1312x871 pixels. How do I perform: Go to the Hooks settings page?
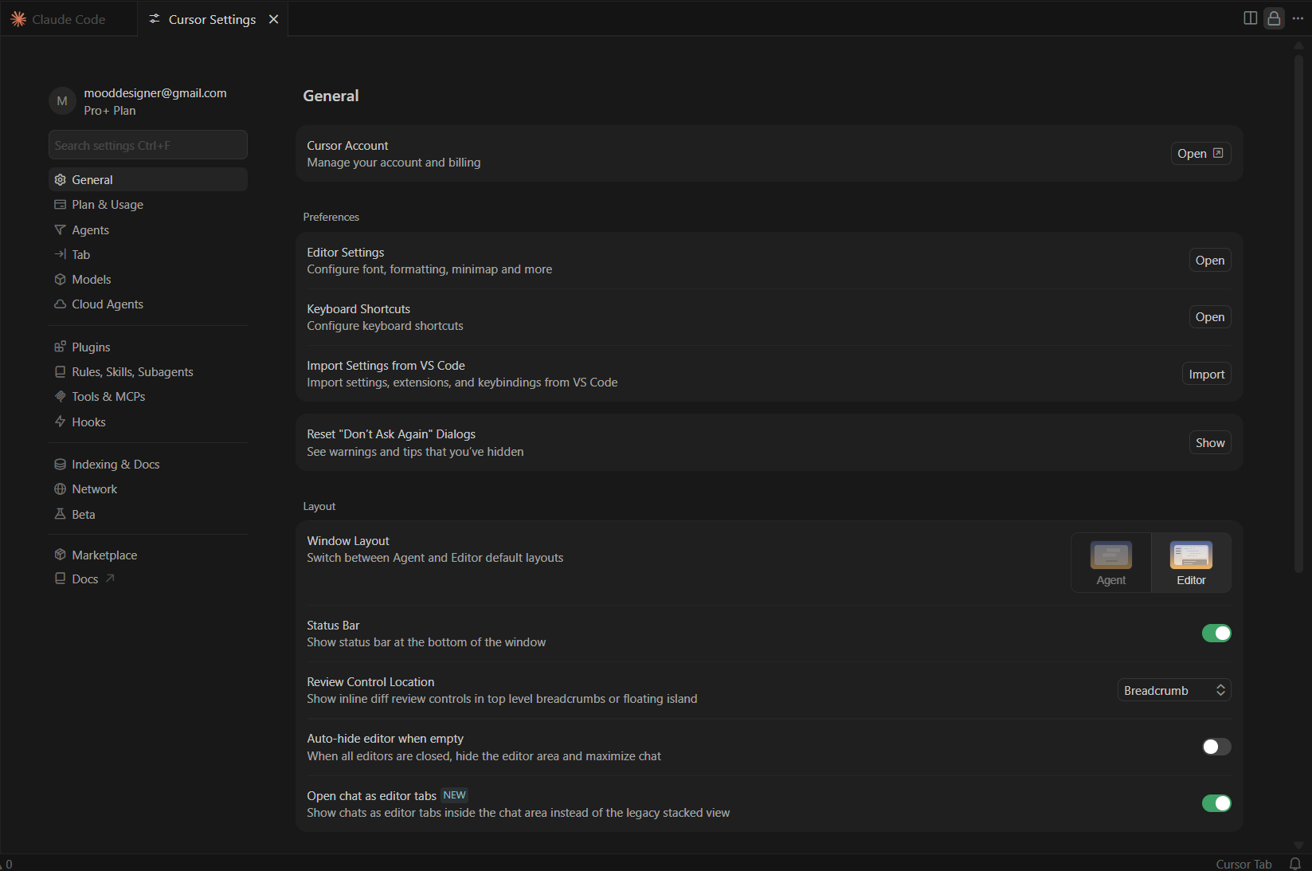[88, 422]
